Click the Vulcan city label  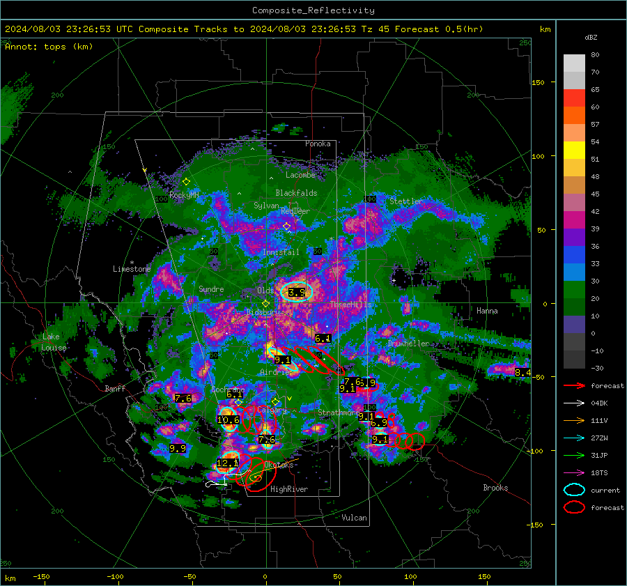click(355, 518)
